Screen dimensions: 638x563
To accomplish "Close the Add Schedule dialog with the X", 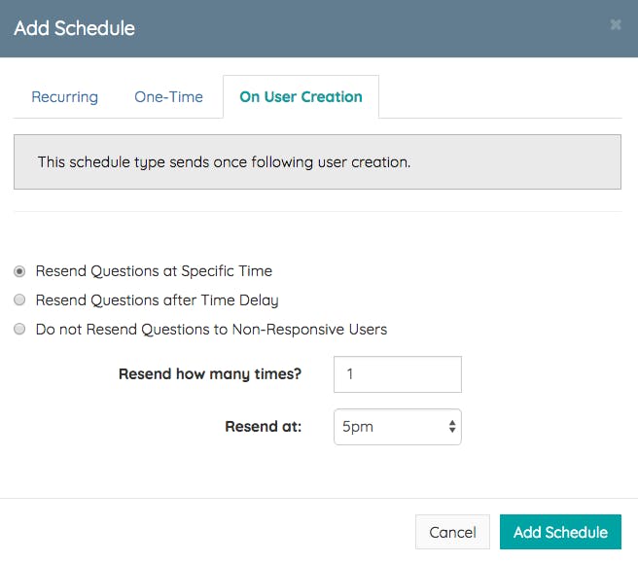I will pyautogui.click(x=616, y=25).
